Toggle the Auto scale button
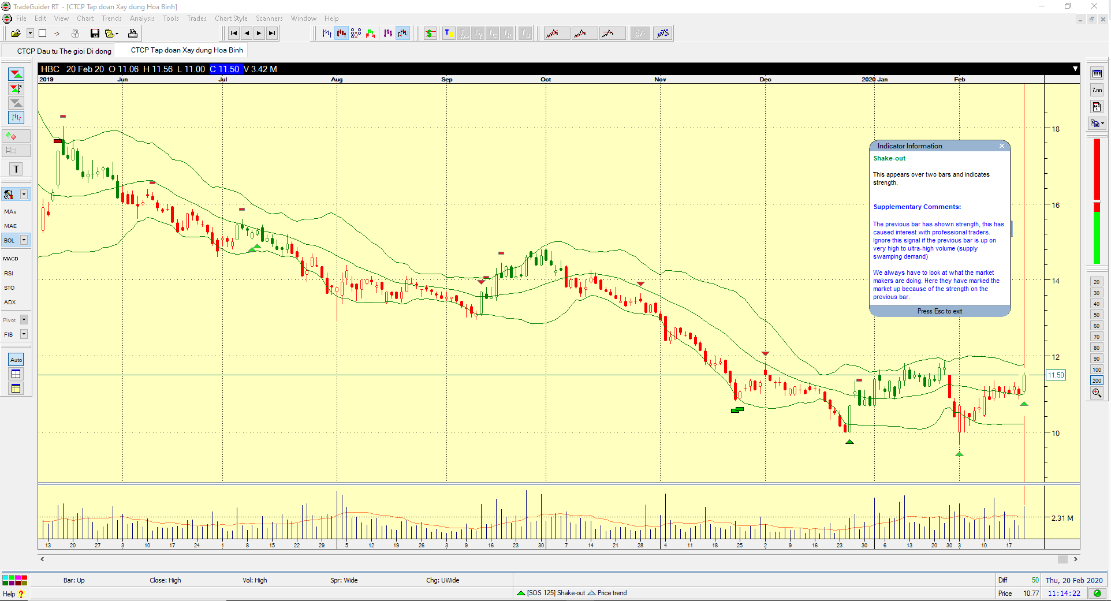This screenshot has width=1111, height=601. pyautogui.click(x=16, y=360)
